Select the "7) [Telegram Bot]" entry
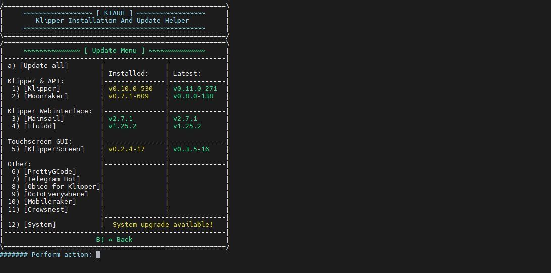This screenshot has height=273, width=551. (x=46, y=179)
